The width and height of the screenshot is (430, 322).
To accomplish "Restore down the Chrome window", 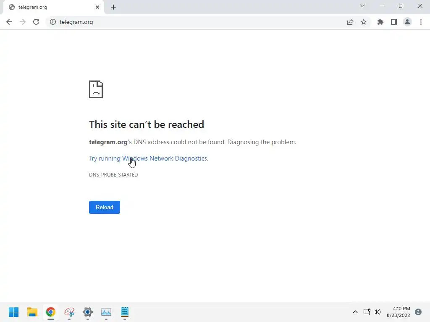I will tap(401, 6).
